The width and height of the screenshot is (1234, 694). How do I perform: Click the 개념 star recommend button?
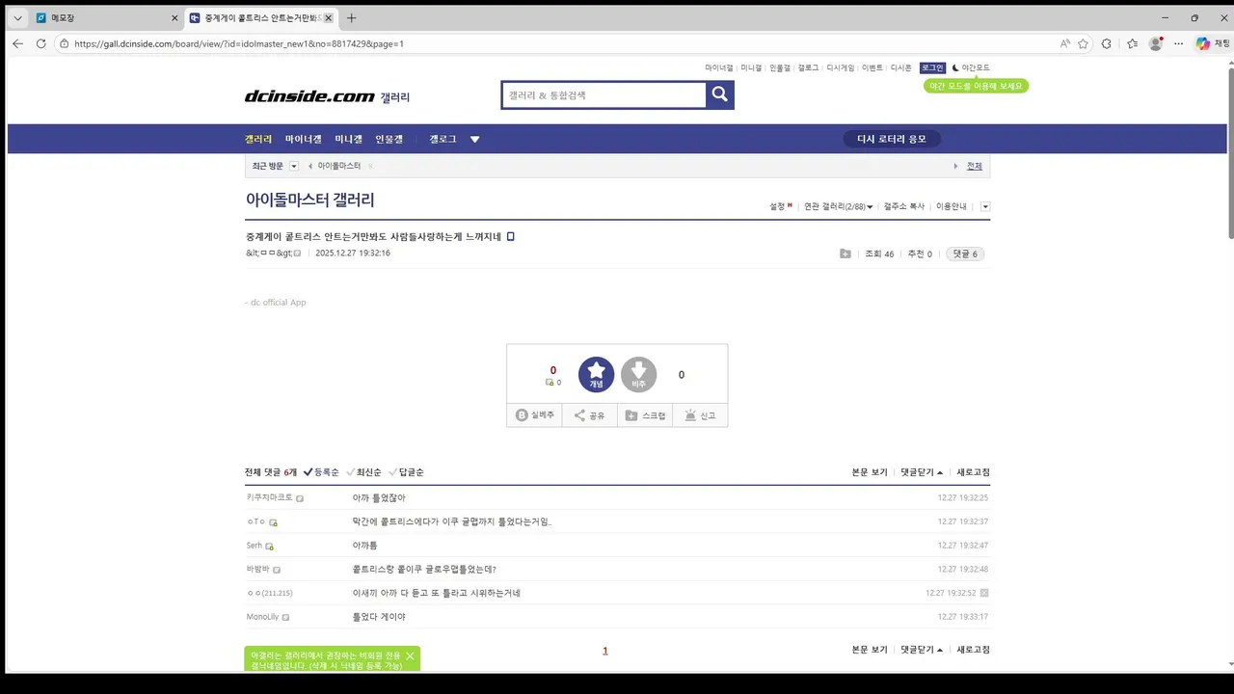596,374
